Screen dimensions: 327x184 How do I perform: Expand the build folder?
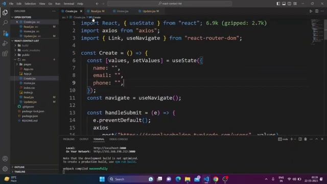(25, 45)
